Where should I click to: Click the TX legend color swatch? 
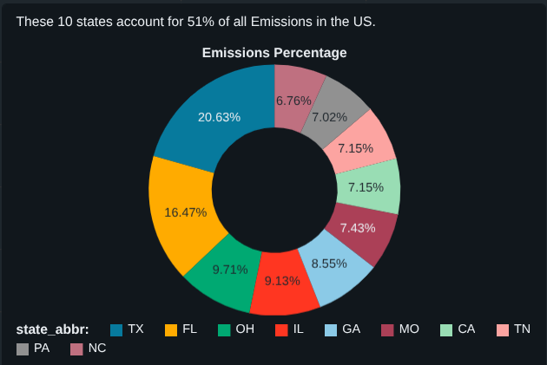[x=116, y=329]
